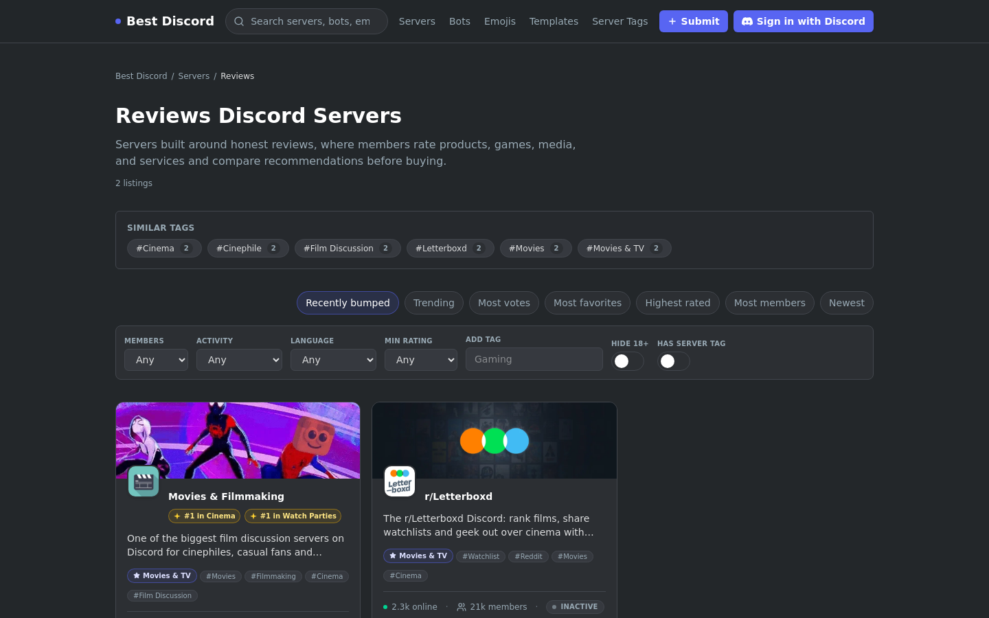Click the Movies & Filmmaking server title
Image resolution: width=989 pixels, height=618 pixels.
pos(226,496)
